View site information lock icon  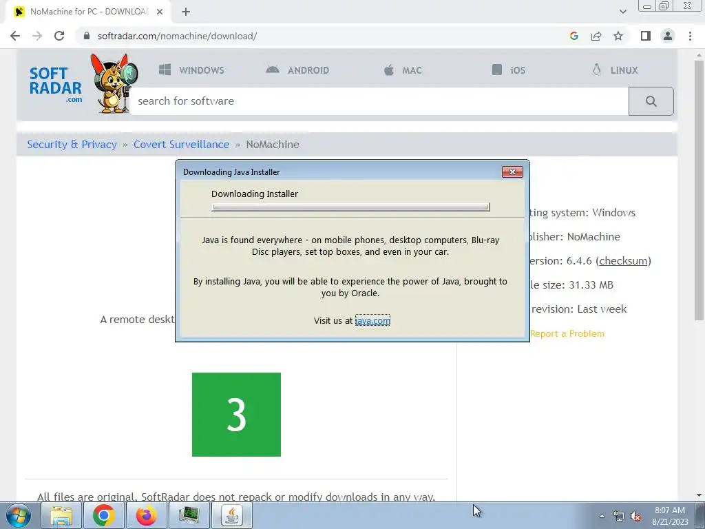(x=87, y=36)
